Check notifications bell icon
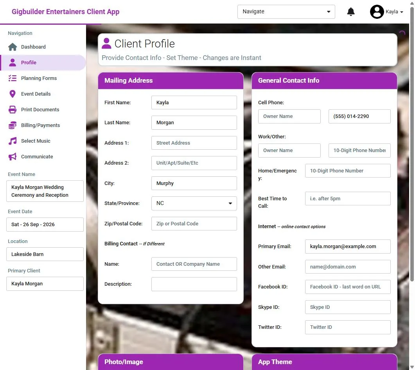The width and height of the screenshot is (415, 370). (x=351, y=12)
